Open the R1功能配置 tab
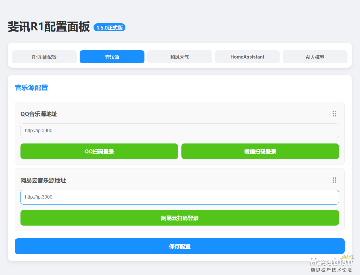The height and width of the screenshot is (275, 360). tap(44, 57)
